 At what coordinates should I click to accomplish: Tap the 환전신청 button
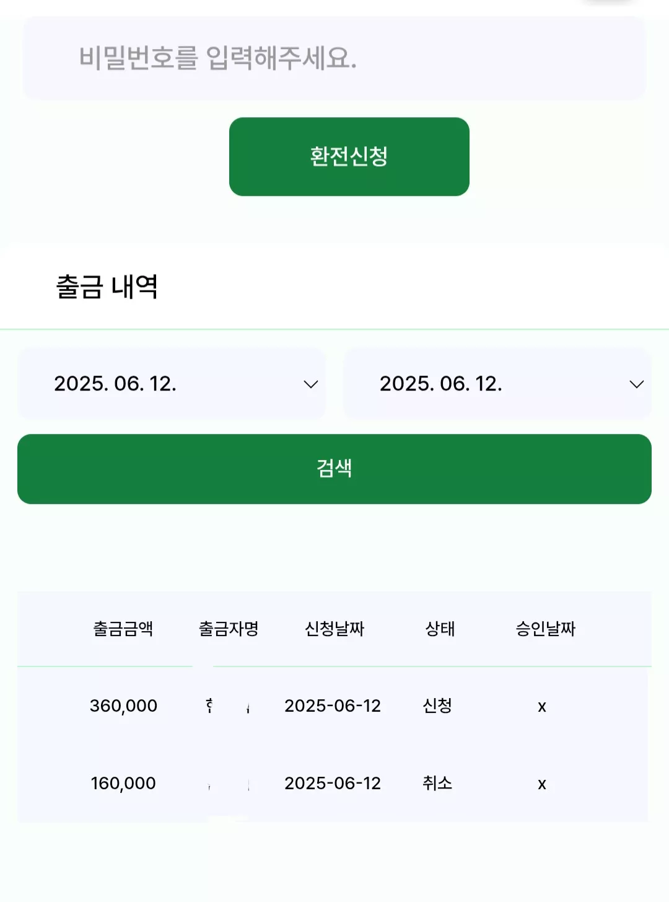349,157
